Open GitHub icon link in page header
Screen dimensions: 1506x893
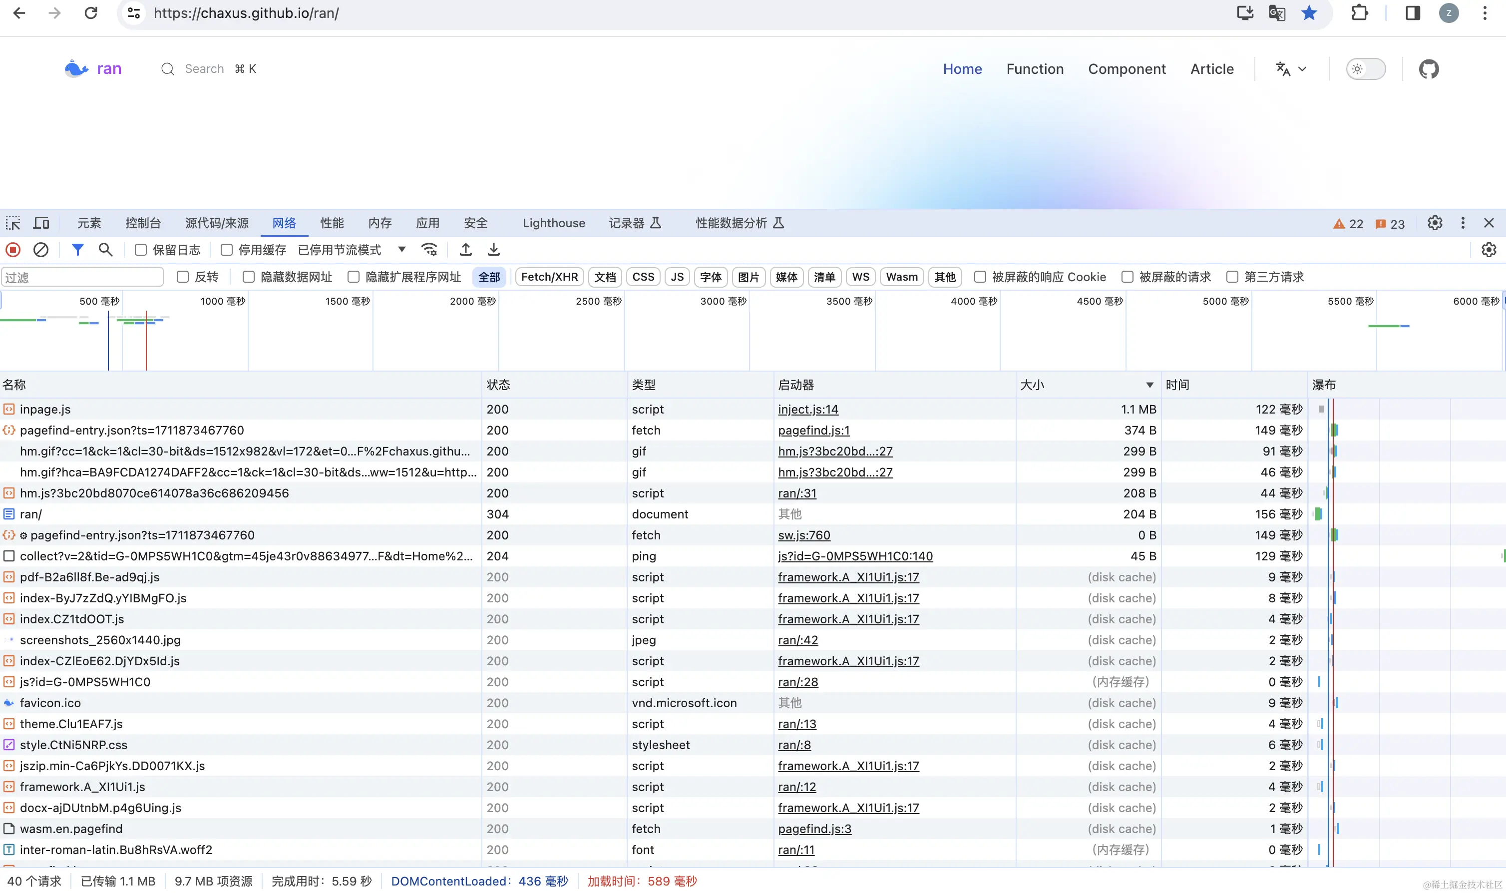pos(1429,69)
